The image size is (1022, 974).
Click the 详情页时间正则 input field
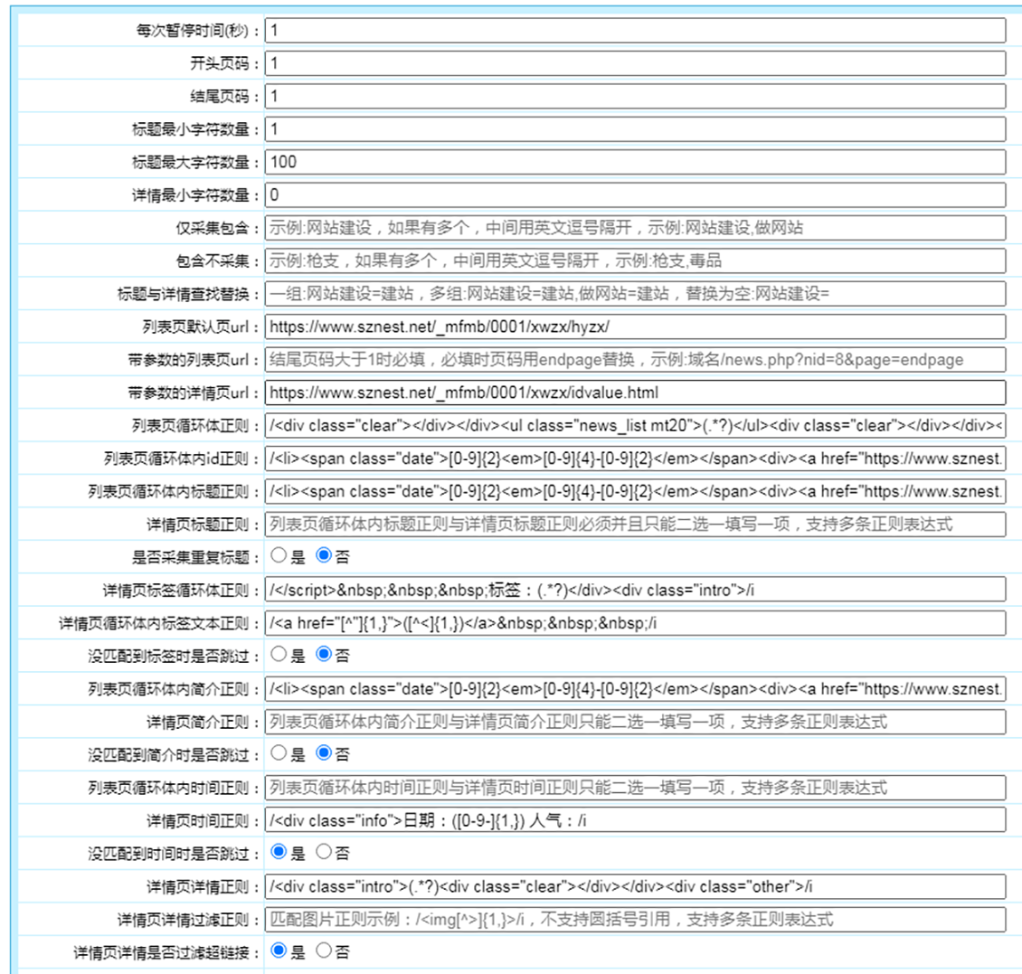(634, 820)
